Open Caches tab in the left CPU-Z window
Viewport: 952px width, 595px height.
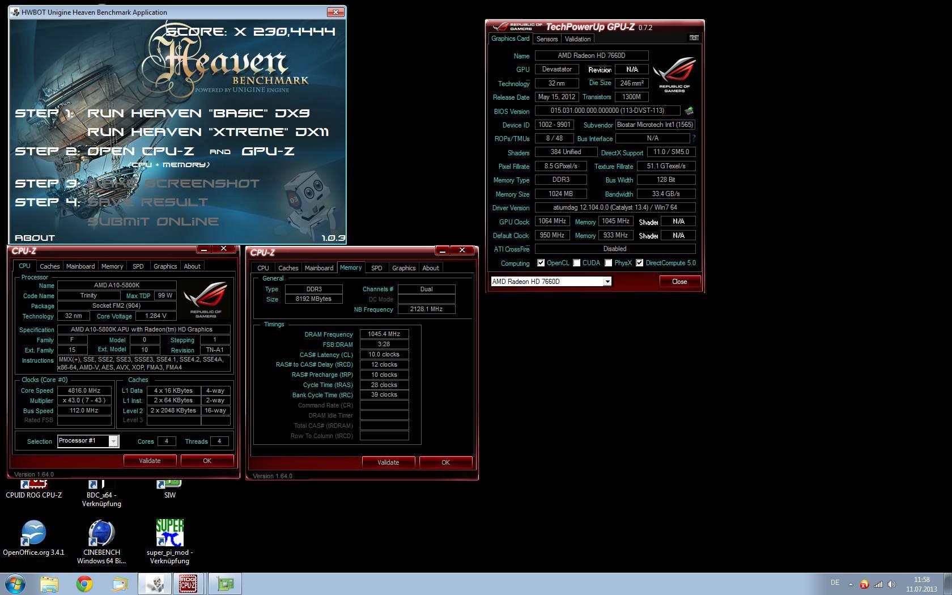click(x=49, y=266)
